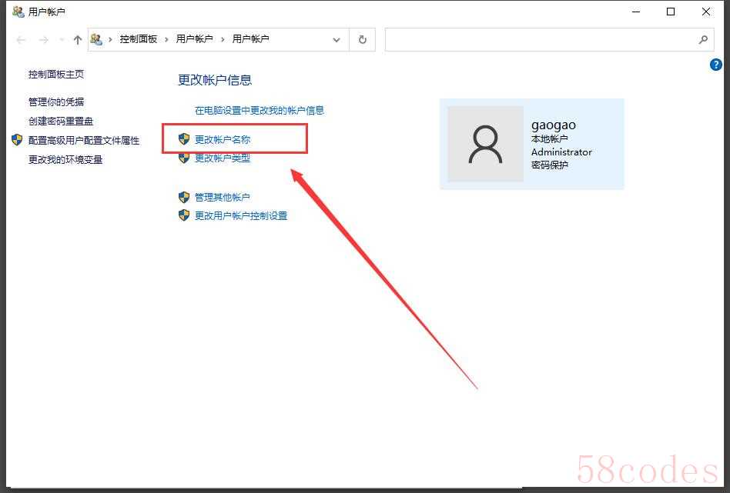Expand chevron after 控制面板 breadcrumb
This screenshot has height=493, width=730.
[x=166, y=39]
